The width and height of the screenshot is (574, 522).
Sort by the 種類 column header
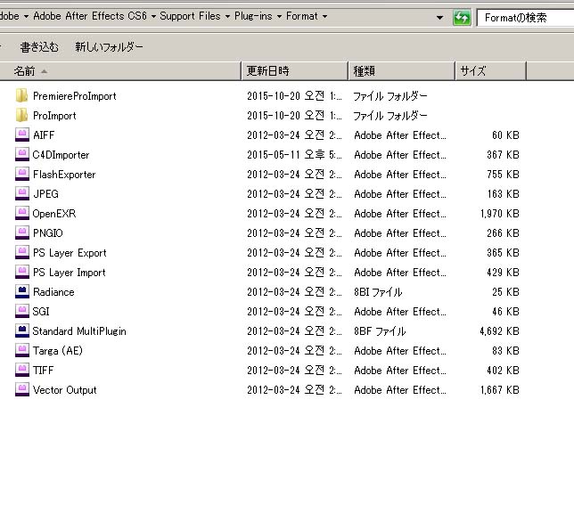coord(402,71)
